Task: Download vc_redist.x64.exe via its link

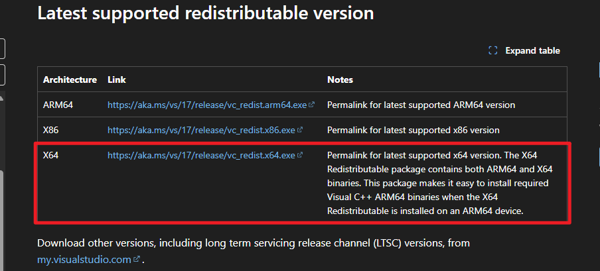Action: click(x=201, y=155)
